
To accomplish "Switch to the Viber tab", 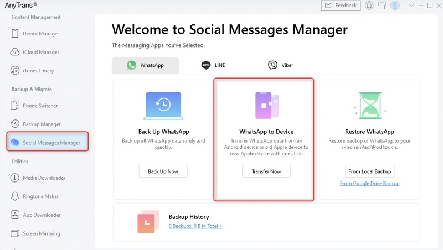I will pyautogui.click(x=281, y=65).
